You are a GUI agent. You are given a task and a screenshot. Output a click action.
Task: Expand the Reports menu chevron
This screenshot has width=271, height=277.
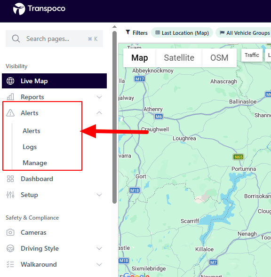point(99,97)
